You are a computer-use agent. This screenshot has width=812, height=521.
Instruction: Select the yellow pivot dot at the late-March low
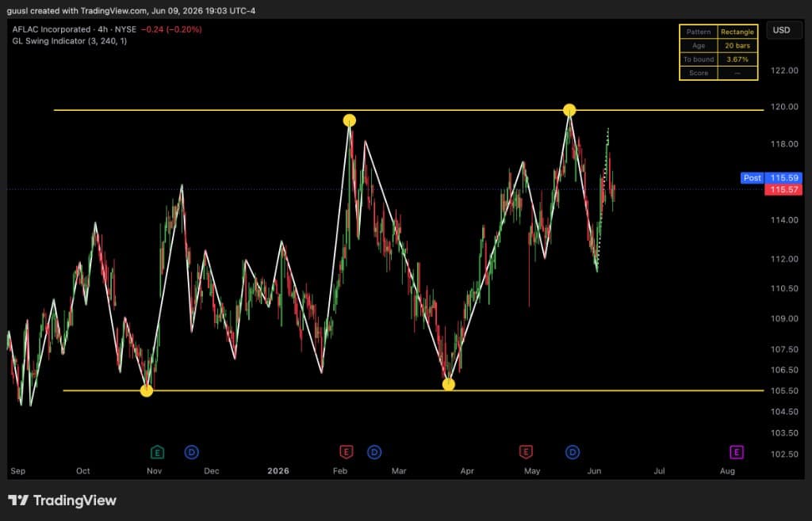(449, 384)
